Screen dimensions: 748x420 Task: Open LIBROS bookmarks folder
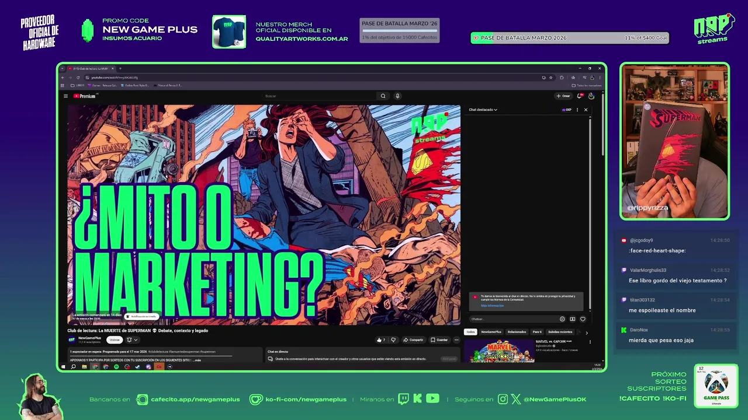77,86
